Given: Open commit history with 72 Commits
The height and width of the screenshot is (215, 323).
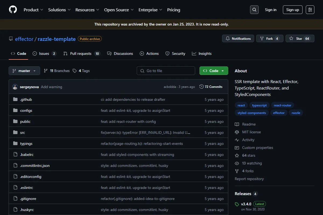Looking at the screenshot, I should click(211, 87).
